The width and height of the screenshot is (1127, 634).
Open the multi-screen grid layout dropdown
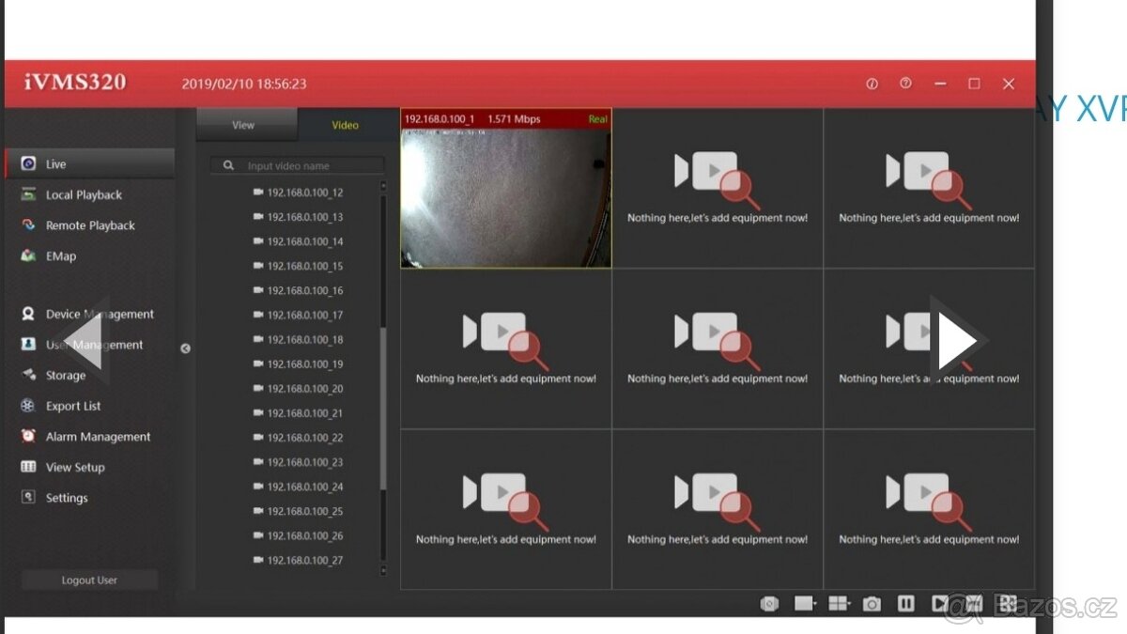click(839, 604)
